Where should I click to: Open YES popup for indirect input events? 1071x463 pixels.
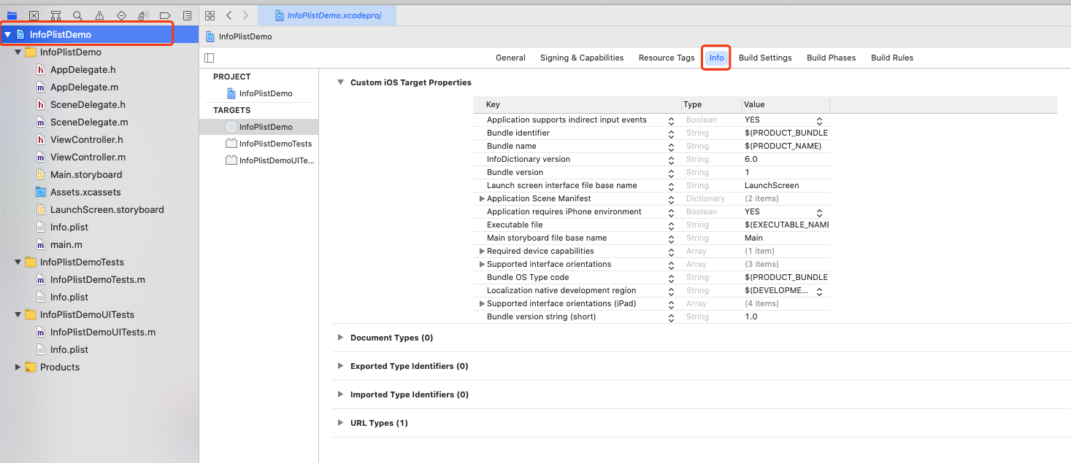[x=819, y=120]
